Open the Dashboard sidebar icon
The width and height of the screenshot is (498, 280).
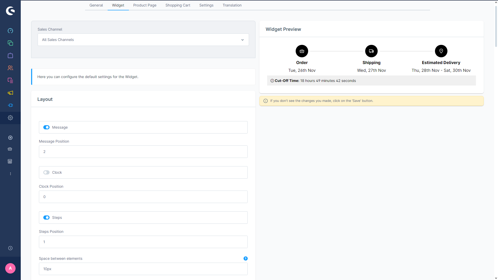[x=10, y=31]
